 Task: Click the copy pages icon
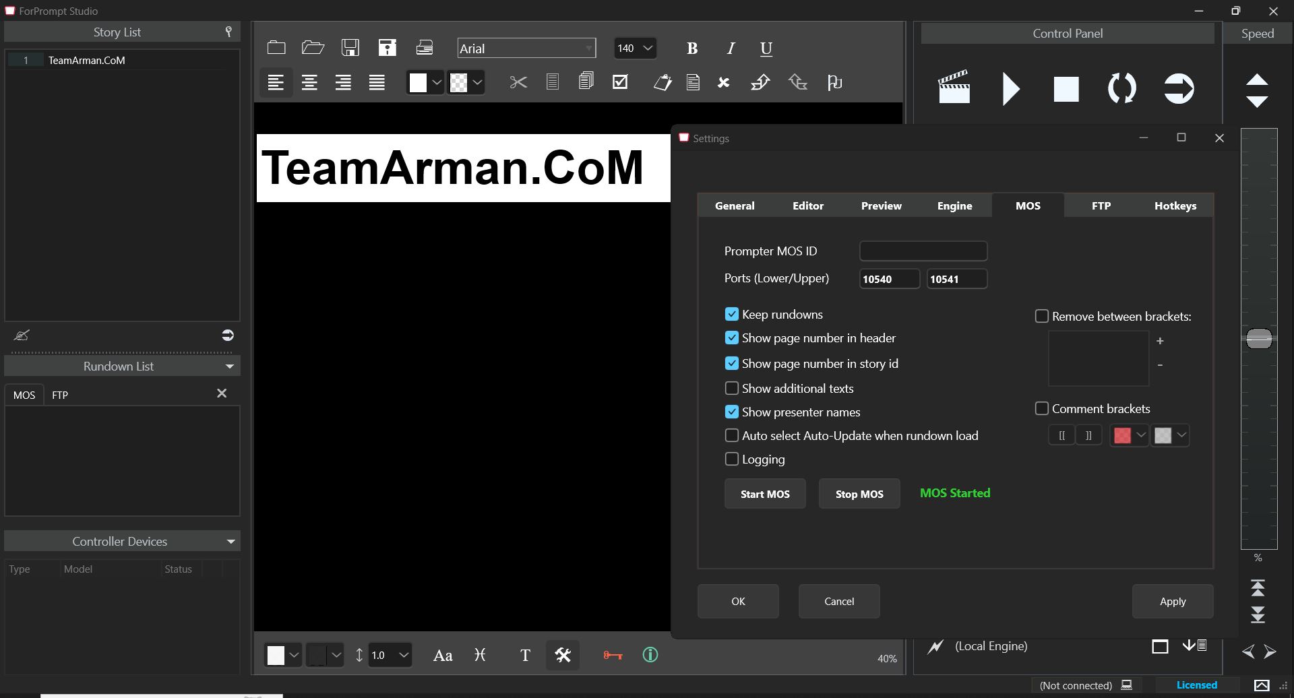click(x=586, y=82)
